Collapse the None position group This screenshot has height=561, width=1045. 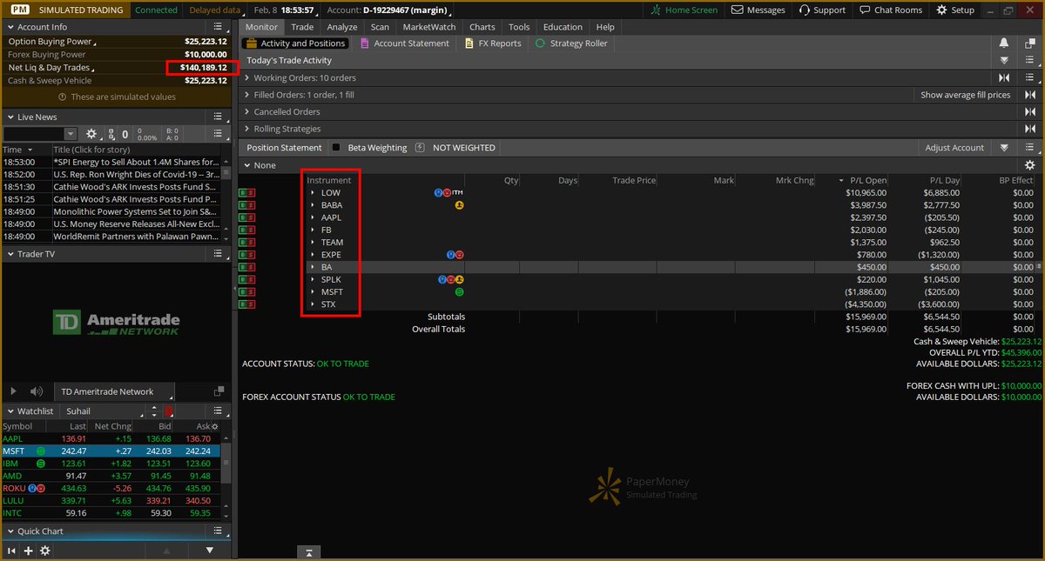click(247, 165)
